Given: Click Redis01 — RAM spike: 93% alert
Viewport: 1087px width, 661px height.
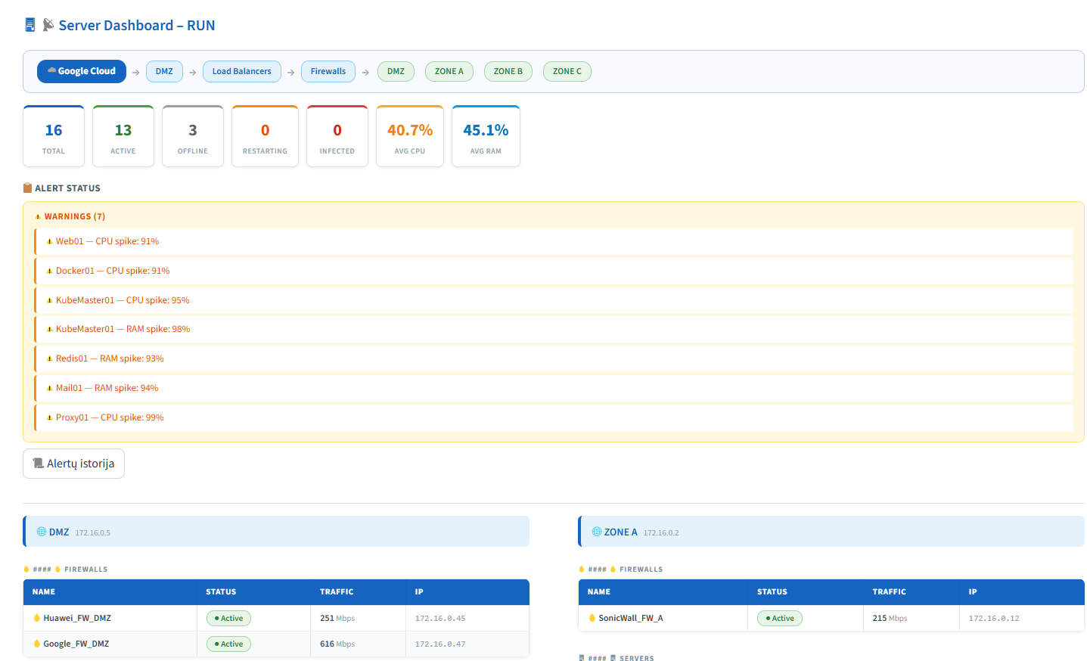Looking at the screenshot, I should (554, 358).
